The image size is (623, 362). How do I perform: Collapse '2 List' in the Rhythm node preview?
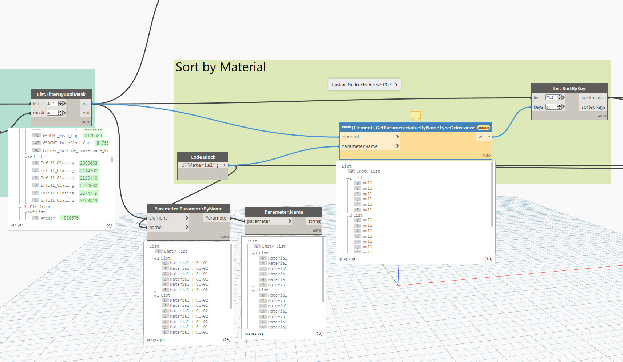(348, 216)
